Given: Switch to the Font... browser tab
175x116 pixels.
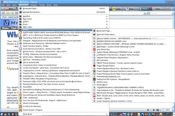Looking at the screenshot, I should tap(132, 9).
